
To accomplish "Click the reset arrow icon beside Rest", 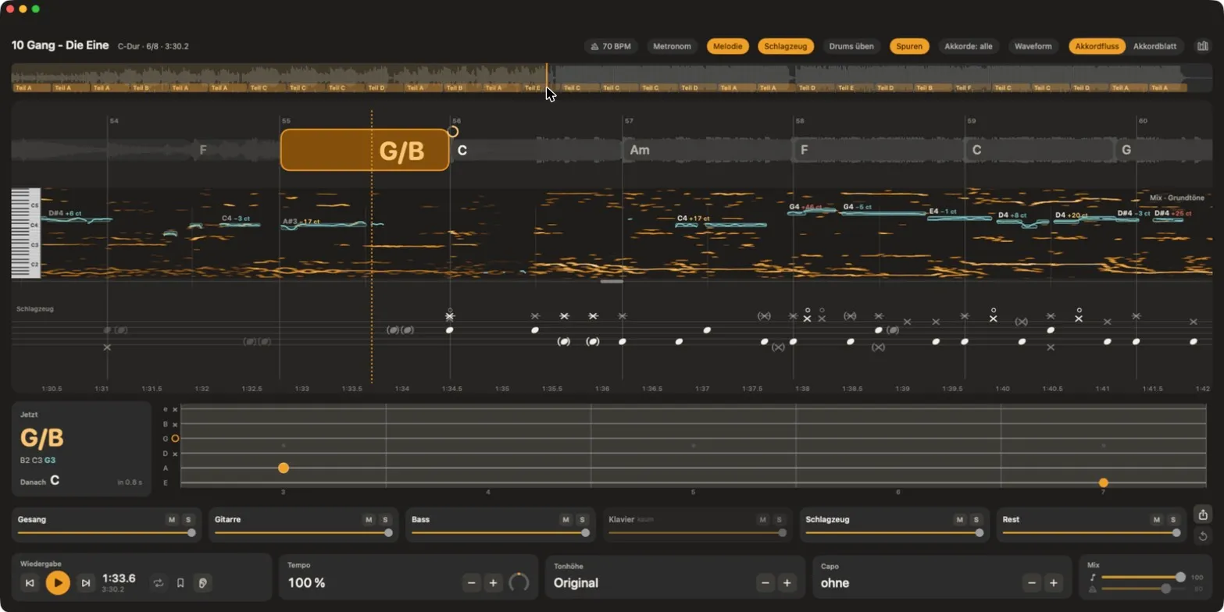I will pos(1203,535).
